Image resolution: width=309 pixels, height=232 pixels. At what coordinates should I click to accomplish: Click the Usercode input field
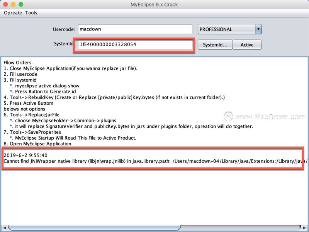click(135, 29)
